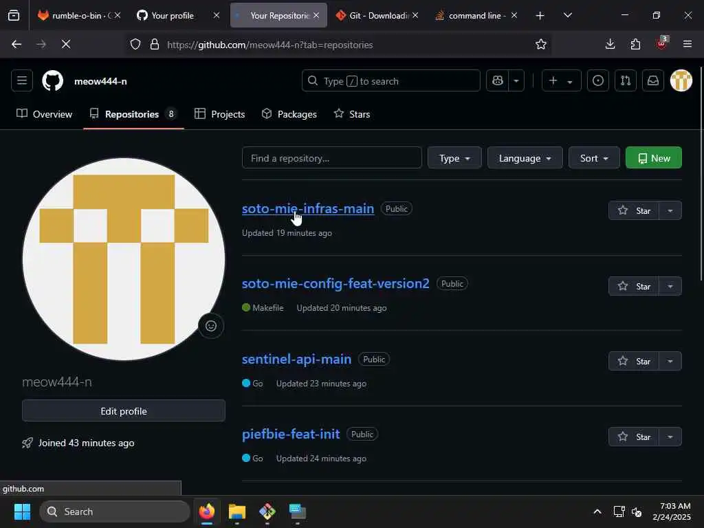Open the sentinel-api-main repository
This screenshot has height=528, width=704.
coord(296,359)
